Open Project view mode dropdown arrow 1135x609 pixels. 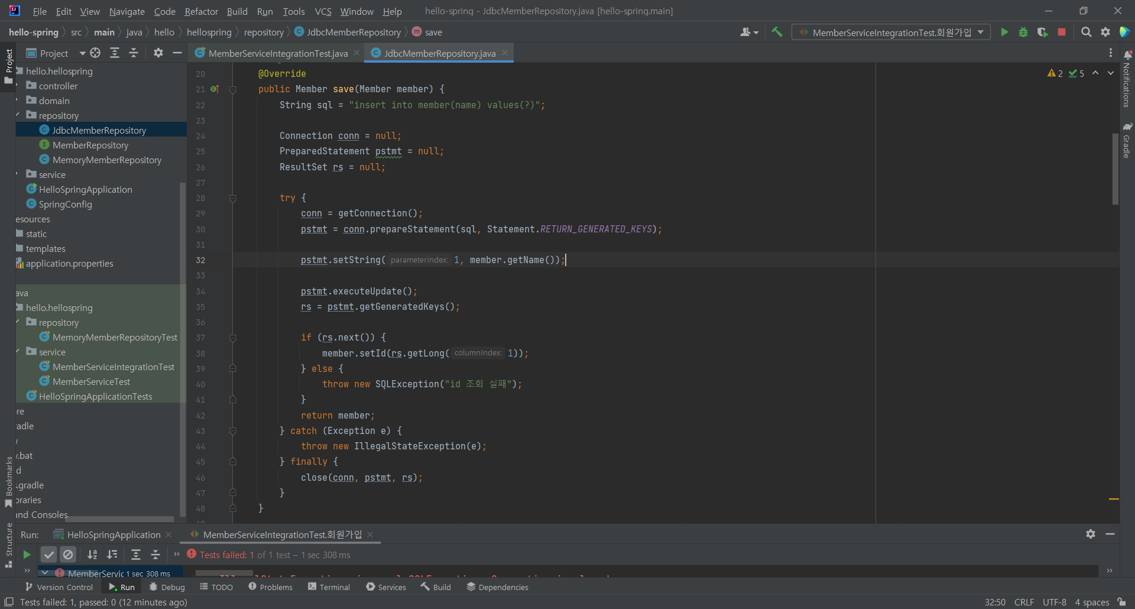(82, 53)
